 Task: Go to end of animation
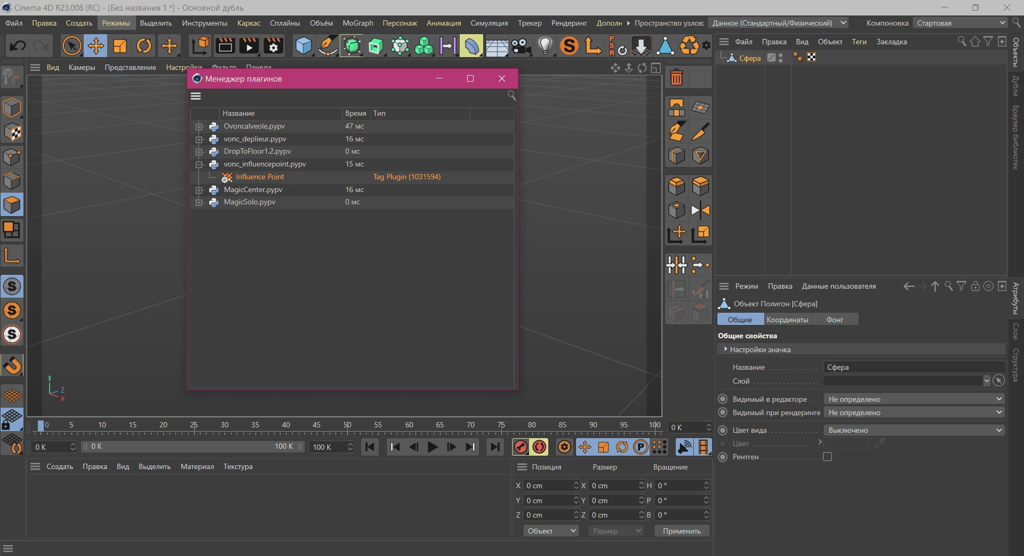[x=495, y=447]
